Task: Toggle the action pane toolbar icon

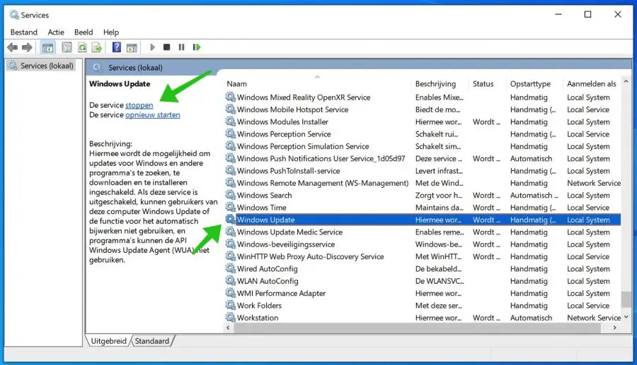Action: 132,47
